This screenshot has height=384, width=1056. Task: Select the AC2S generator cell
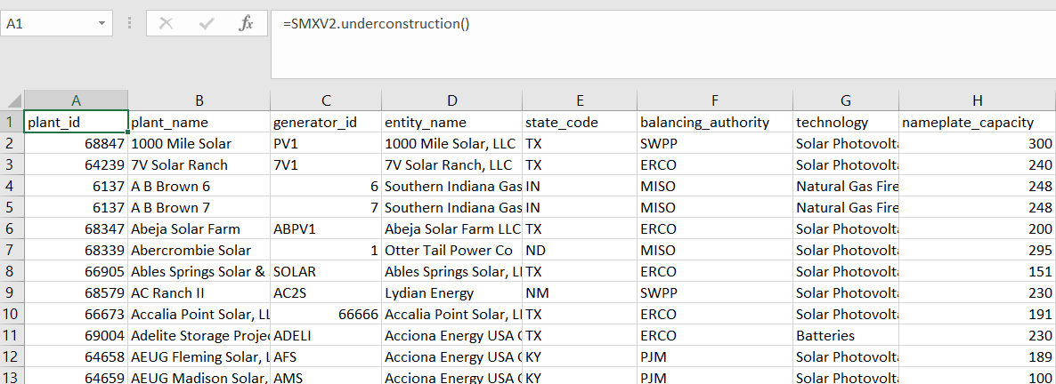[326, 292]
